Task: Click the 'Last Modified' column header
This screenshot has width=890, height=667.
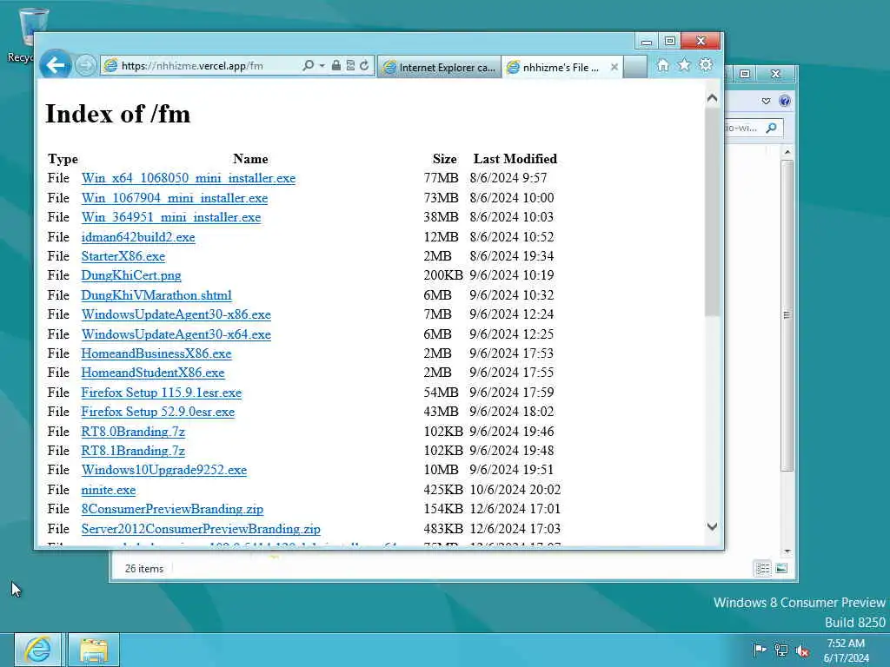Action: click(515, 160)
